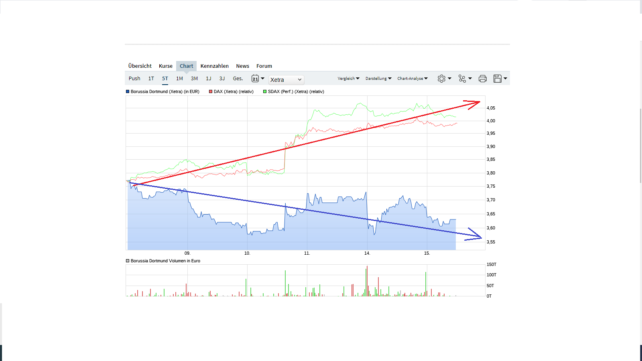Screen dimensions: 642x361
Task: Click the 3,55 price axis label
Action: pos(491,242)
